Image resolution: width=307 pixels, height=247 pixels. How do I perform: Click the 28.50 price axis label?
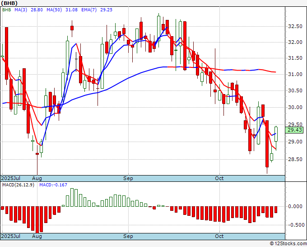295,159
